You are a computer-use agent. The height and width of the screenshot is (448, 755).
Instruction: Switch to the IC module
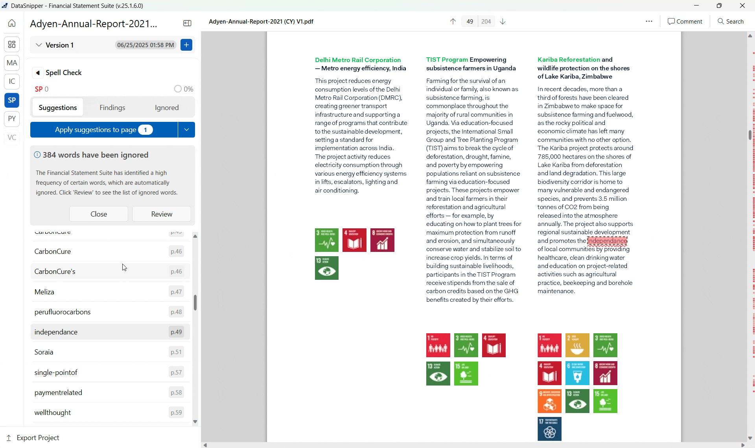(12, 81)
